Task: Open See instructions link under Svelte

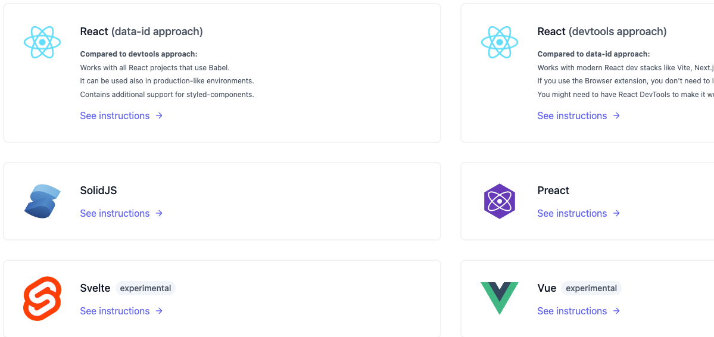Action: 121,311
